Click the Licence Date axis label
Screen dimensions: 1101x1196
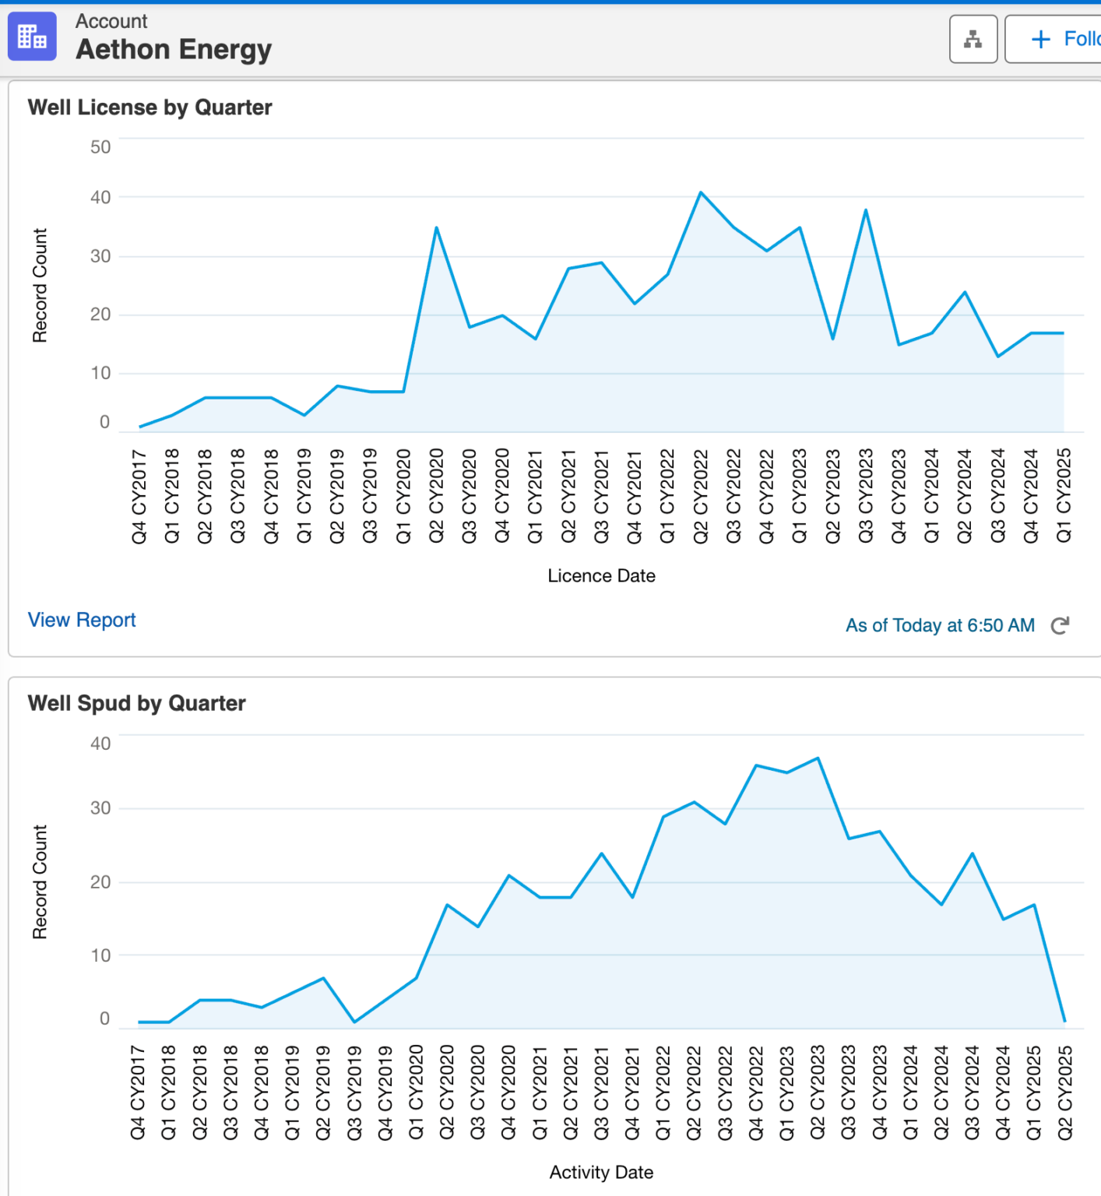point(601,575)
